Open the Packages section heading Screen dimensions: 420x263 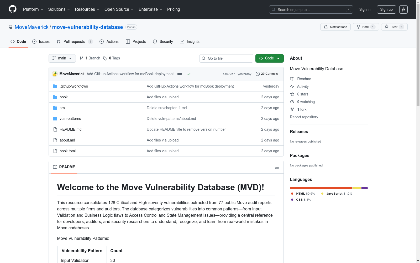(300, 155)
